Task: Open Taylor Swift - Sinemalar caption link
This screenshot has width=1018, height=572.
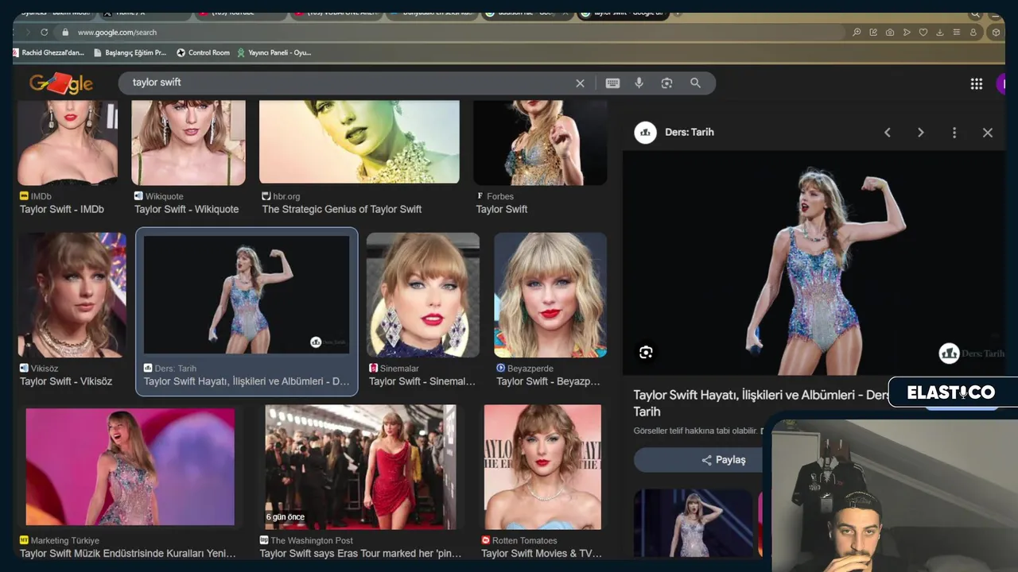Action: (x=422, y=381)
